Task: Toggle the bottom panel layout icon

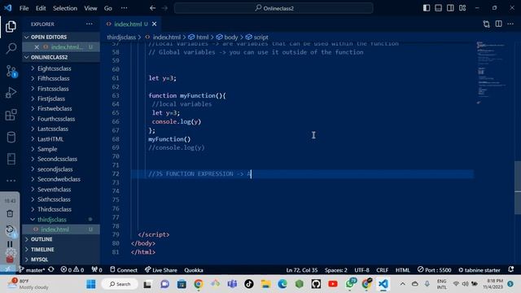Action: tap(438, 7)
